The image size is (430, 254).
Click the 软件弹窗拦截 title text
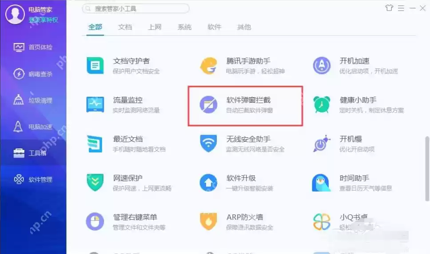248,100
